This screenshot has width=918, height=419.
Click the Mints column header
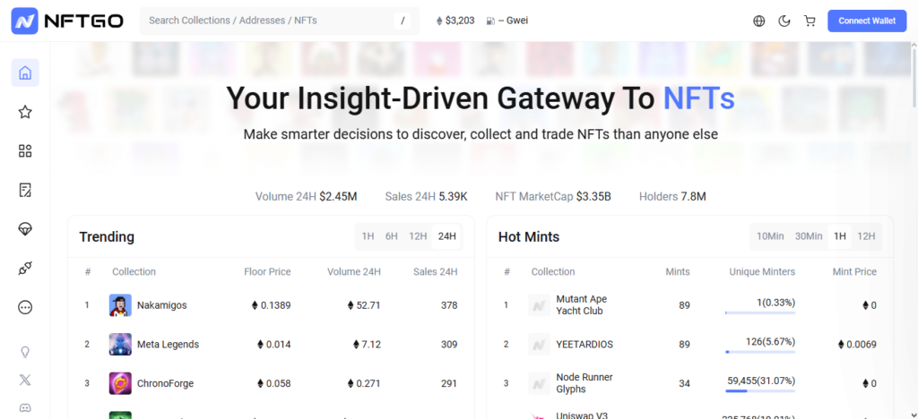pyautogui.click(x=678, y=272)
